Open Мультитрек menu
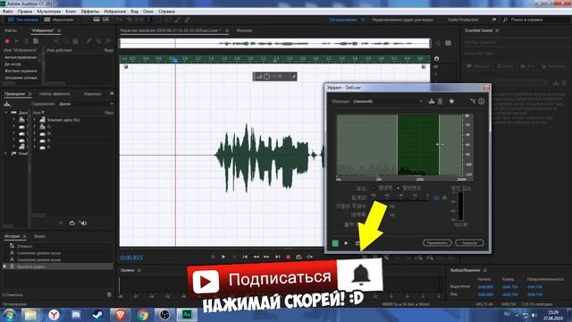 click(49, 12)
